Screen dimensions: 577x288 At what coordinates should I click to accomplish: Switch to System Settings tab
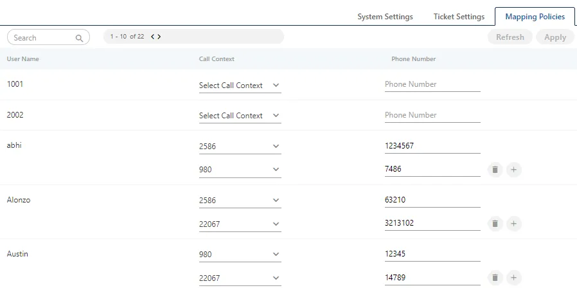pos(385,17)
